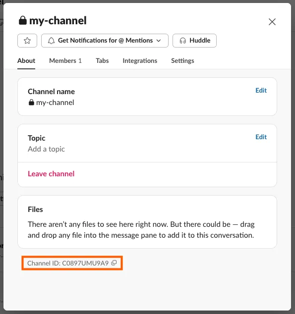This screenshot has width=295, height=314.
Task: Switch to the Settings tab
Action: click(182, 61)
